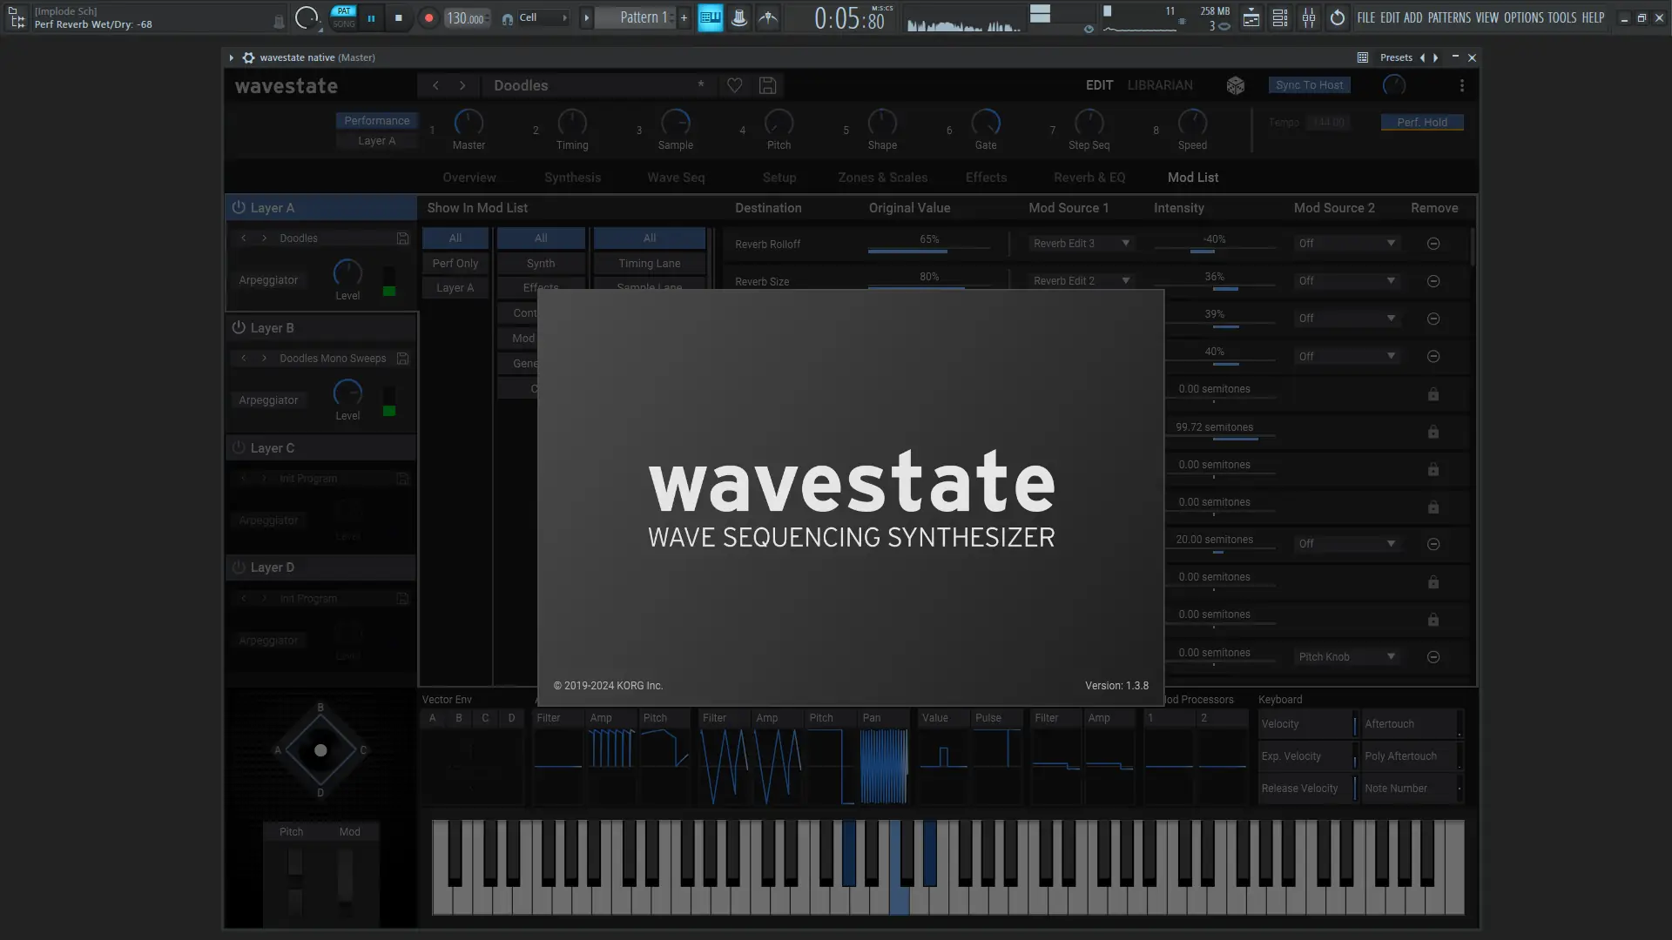The width and height of the screenshot is (1672, 940).
Task: Switch to the LIBRARIAN tab
Action: point(1160,85)
